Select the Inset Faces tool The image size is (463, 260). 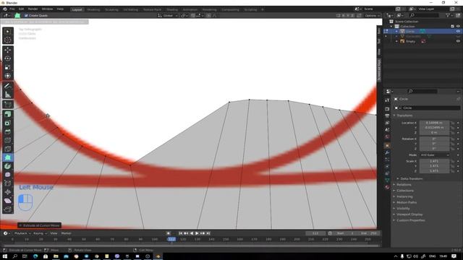[x=8, y=123]
